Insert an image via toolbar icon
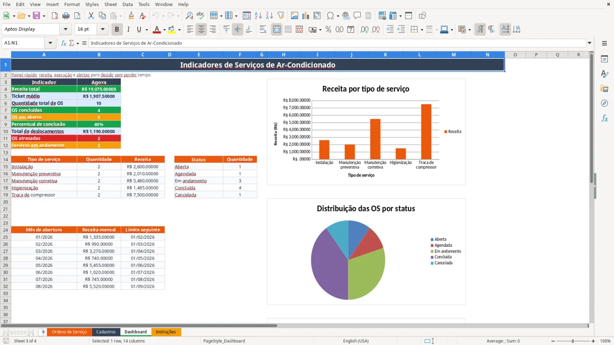614x345 pixels. click(295, 16)
